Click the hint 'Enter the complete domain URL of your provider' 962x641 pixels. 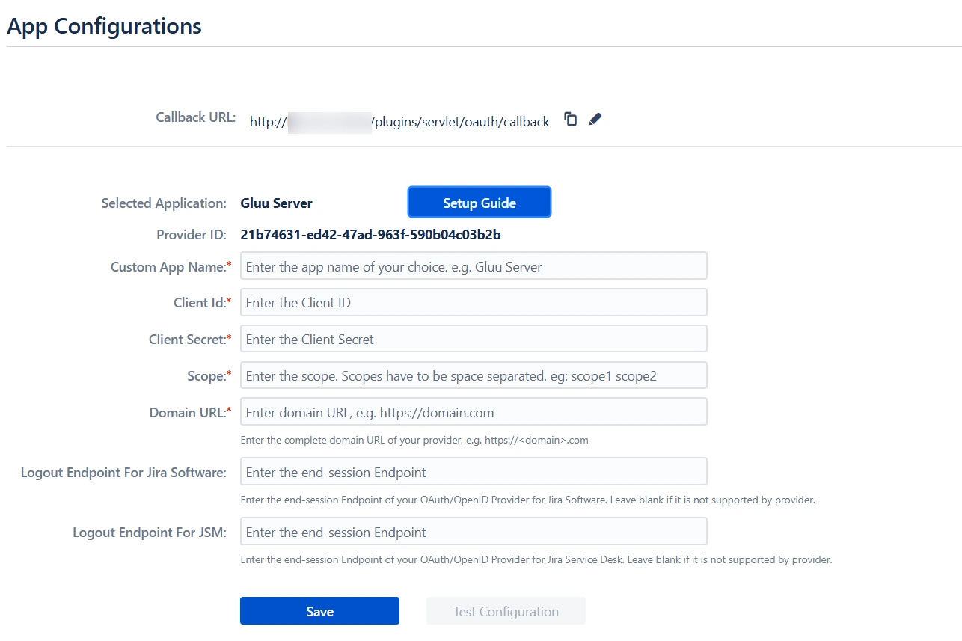pyautogui.click(x=414, y=440)
